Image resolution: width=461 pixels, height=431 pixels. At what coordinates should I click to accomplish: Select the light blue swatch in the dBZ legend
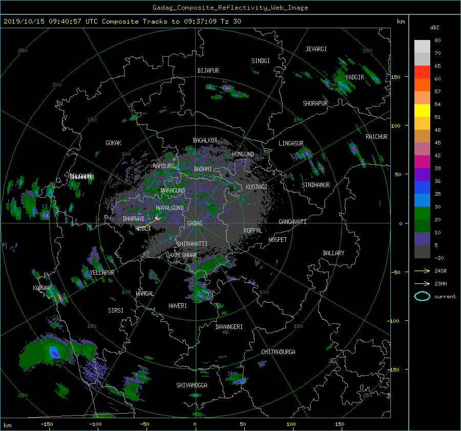coord(422,200)
